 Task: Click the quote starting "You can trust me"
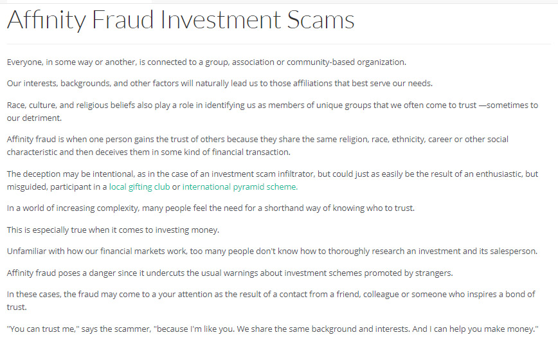(272, 329)
